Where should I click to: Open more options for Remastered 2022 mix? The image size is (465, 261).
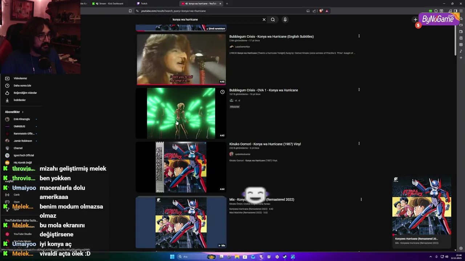[361, 199]
